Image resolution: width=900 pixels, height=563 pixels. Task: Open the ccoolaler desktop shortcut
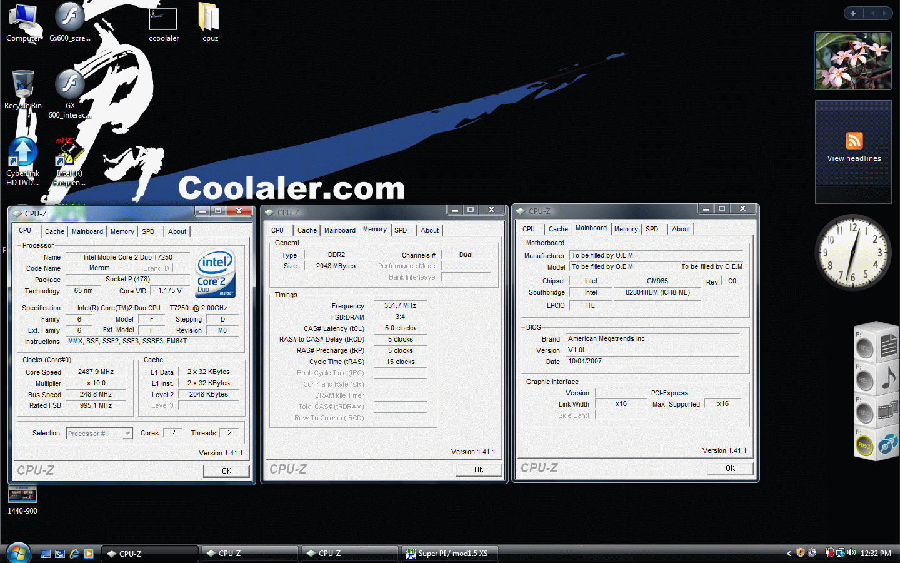pyautogui.click(x=164, y=24)
